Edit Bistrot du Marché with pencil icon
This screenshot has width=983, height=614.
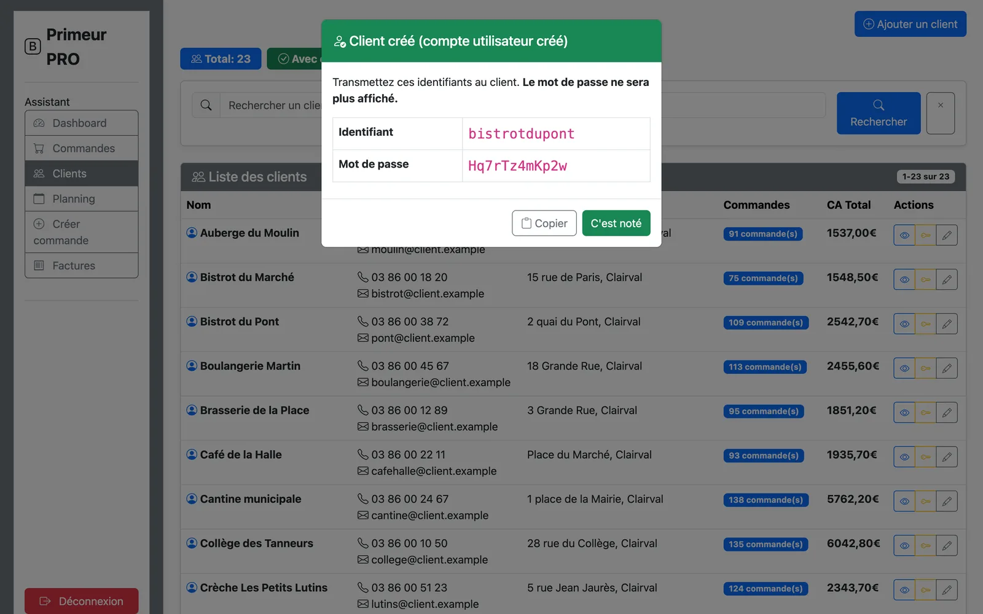[947, 279]
